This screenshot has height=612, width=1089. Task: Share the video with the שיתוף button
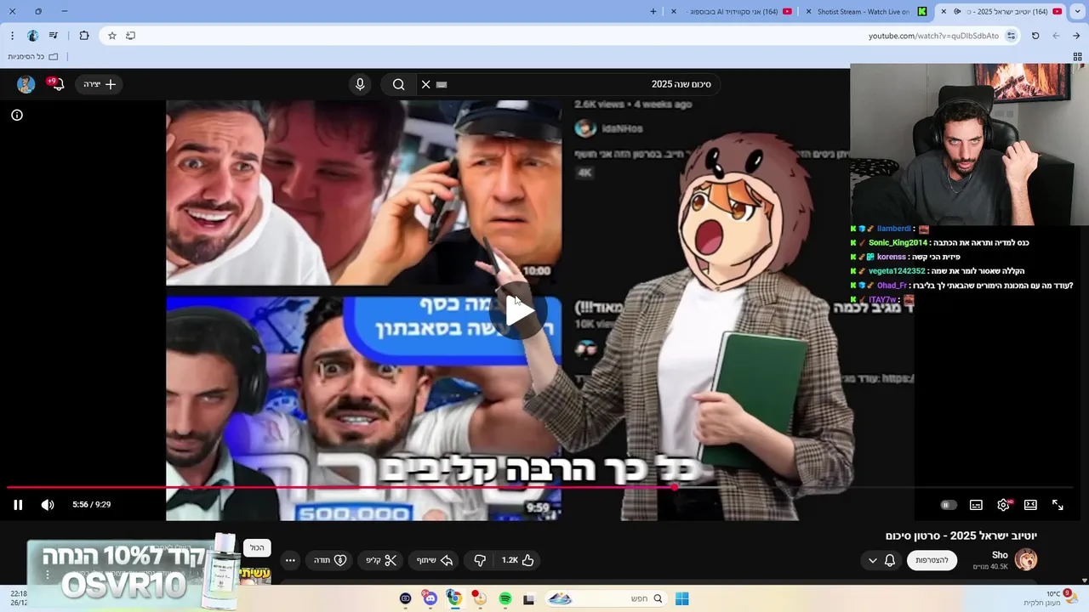434,560
